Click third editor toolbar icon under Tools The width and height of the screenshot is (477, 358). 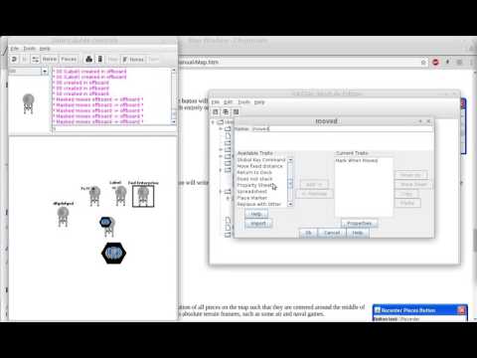[236, 111]
